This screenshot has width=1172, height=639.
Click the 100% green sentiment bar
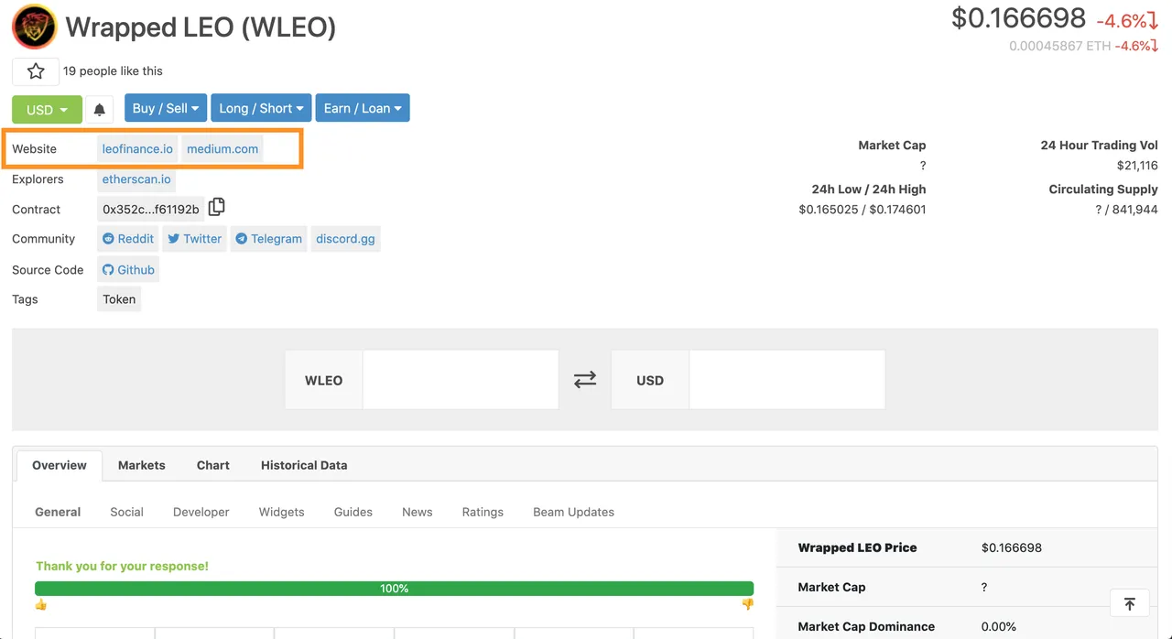[x=395, y=589]
